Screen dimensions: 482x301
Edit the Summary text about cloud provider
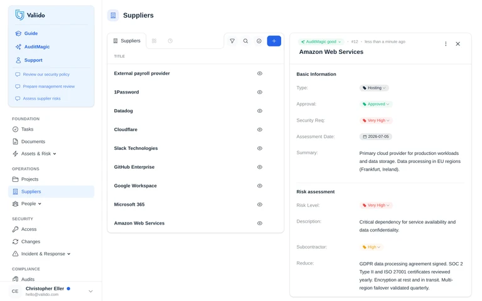coord(410,161)
